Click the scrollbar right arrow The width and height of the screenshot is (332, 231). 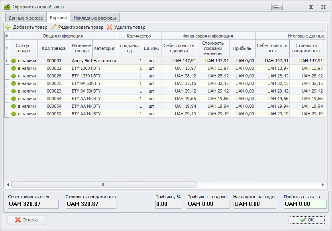tap(322, 185)
